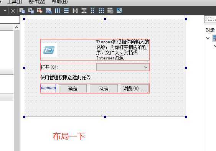Select the 浏览(B)... button on the form
The image size is (216, 151).
[x=135, y=89]
